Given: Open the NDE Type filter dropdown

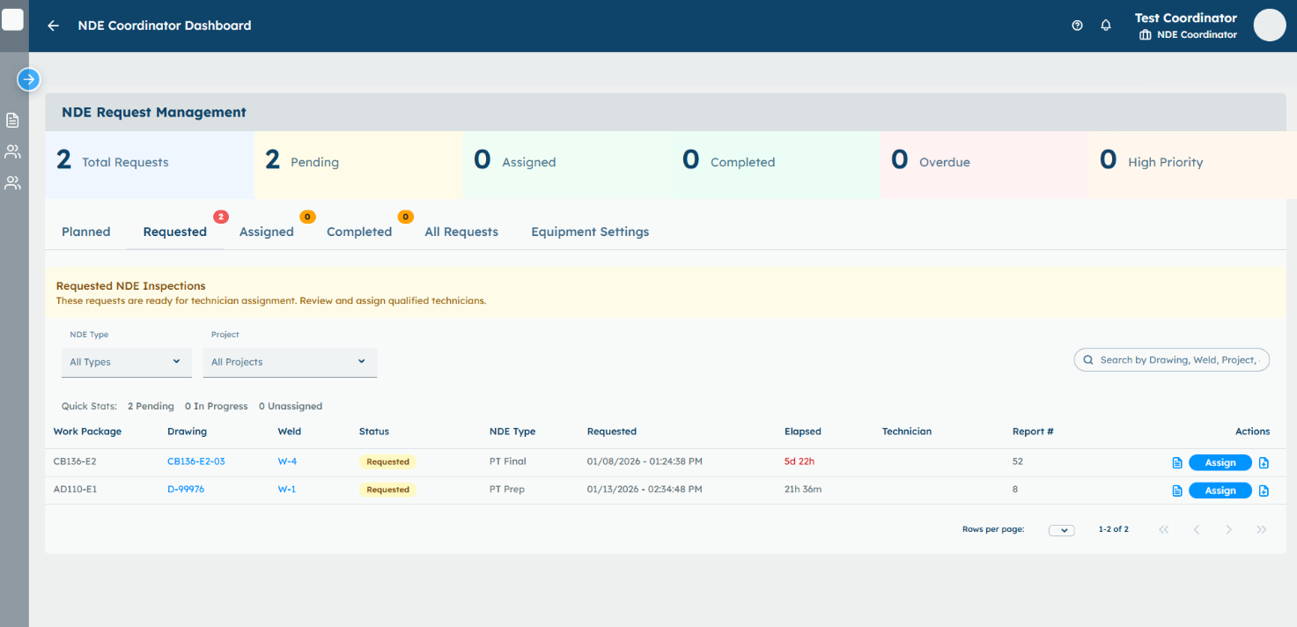Looking at the screenshot, I should [127, 362].
